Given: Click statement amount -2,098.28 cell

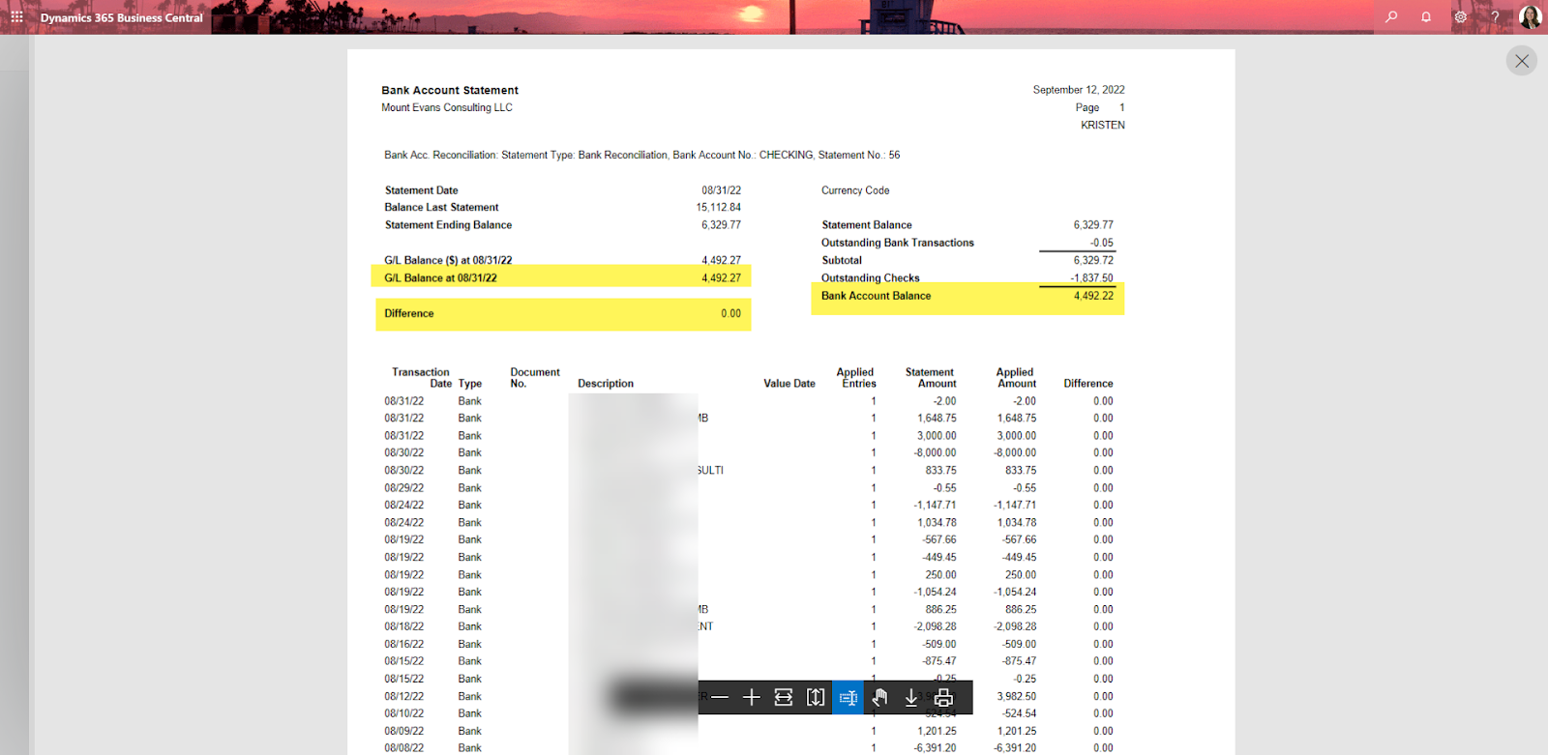Looking at the screenshot, I should (935, 626).
